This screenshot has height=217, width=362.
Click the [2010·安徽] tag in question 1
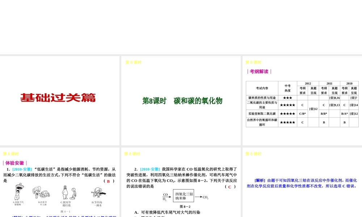coord(22,169)
